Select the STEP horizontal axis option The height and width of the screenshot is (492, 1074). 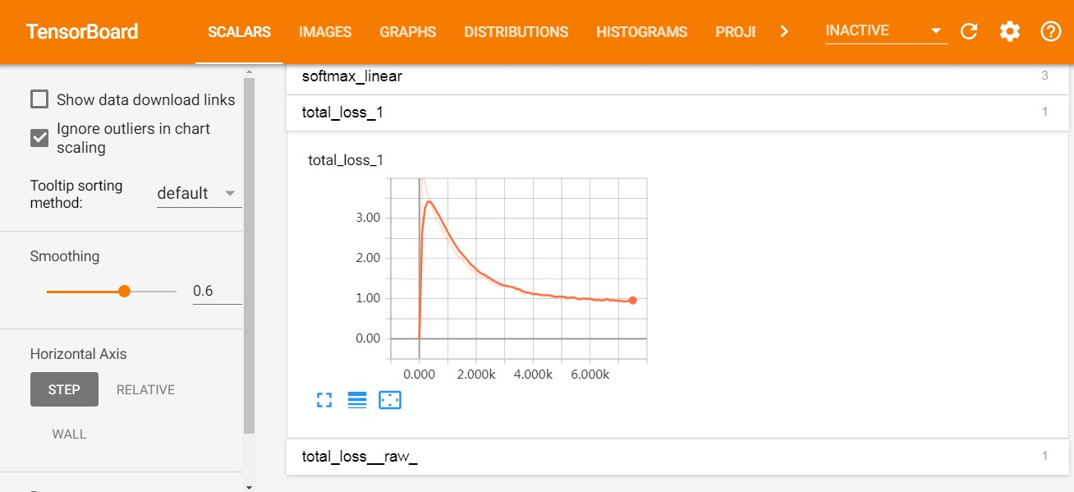click(x=64, y=389)
